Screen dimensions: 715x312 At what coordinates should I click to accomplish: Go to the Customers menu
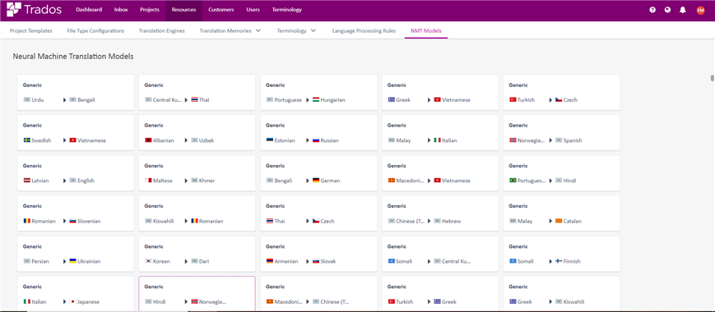tap(221, 10)
